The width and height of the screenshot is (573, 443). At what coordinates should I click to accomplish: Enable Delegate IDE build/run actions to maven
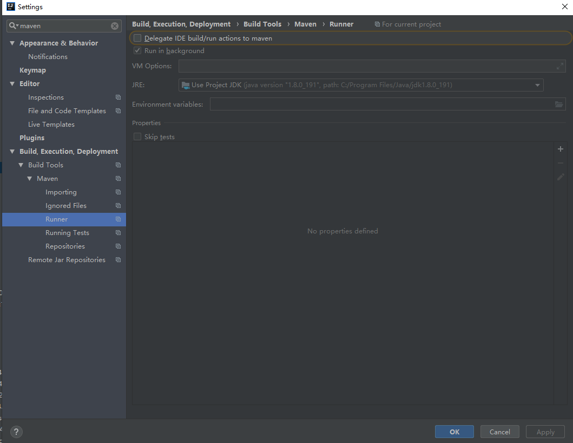point(137,38)
